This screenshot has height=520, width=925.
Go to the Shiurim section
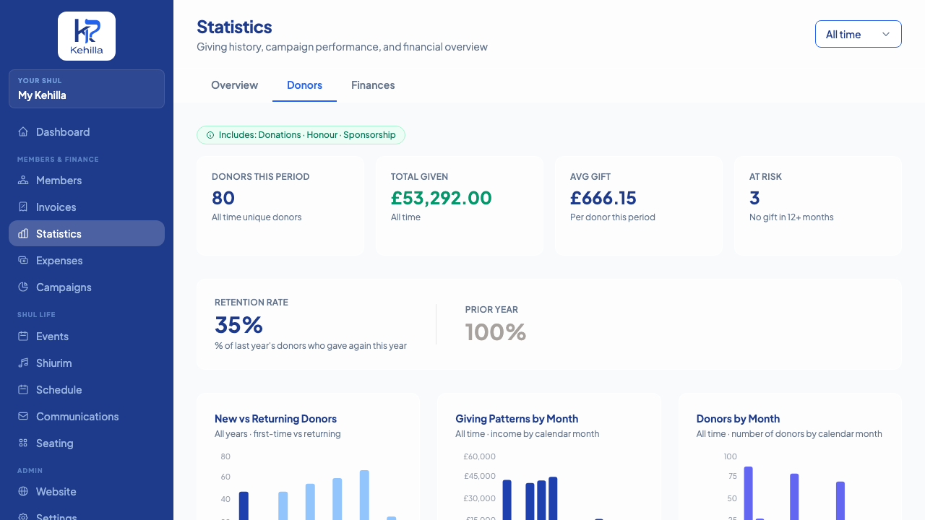[x=87, y=363]
